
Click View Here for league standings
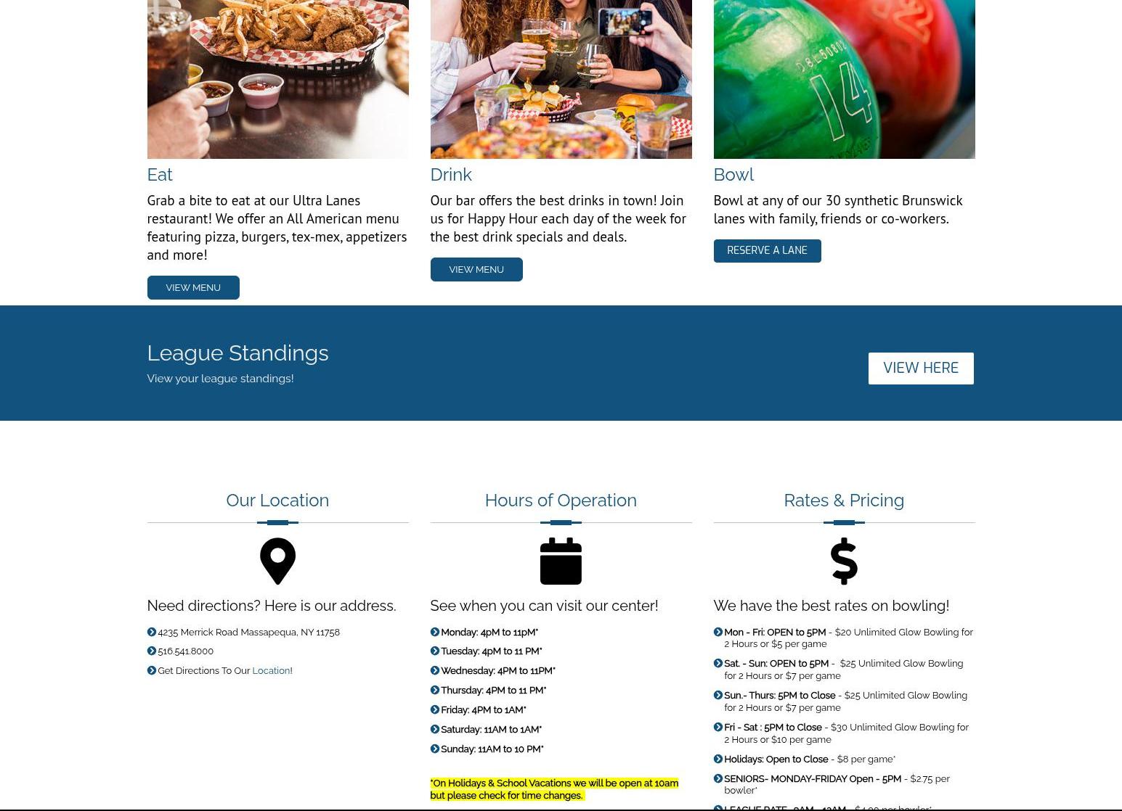(x=921, y=368)
